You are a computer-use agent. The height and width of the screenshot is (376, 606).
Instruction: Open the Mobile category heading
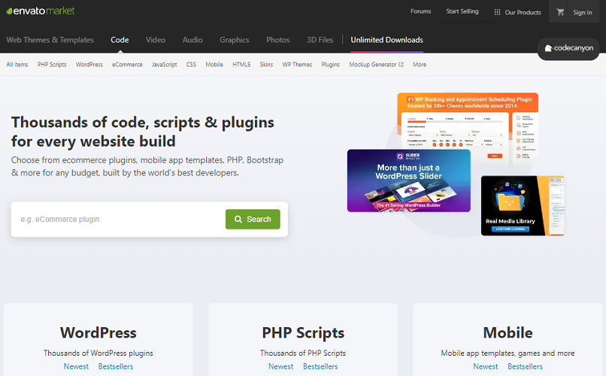508,332
